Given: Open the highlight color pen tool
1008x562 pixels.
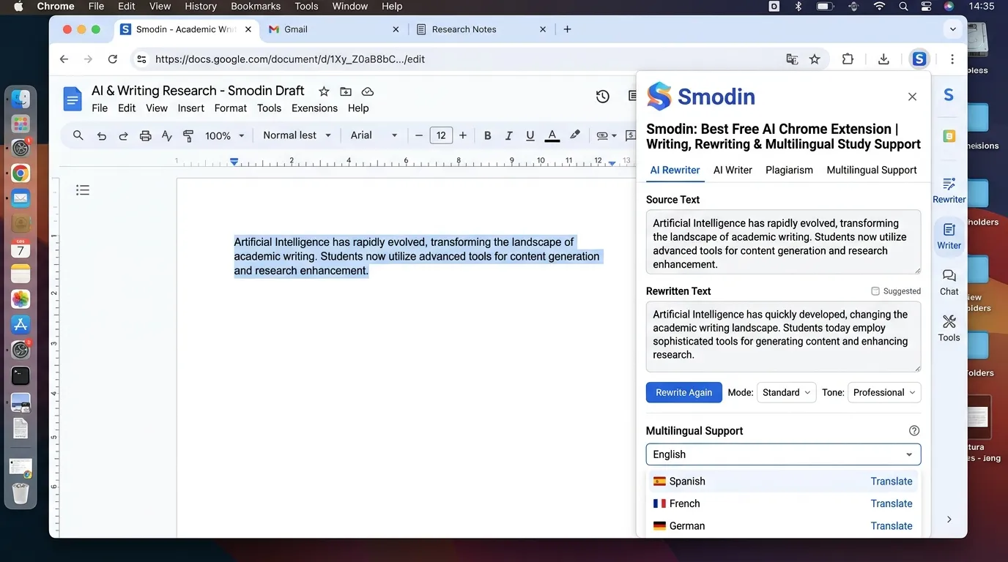Looking at the screenshot, I should [x=575, y=135].
